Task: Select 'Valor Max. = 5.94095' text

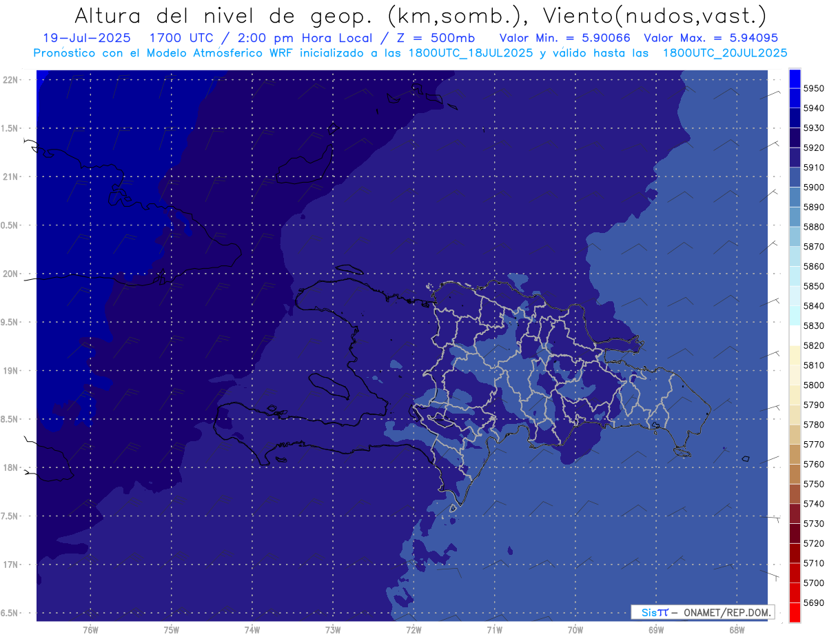Action: pos(711,38)
